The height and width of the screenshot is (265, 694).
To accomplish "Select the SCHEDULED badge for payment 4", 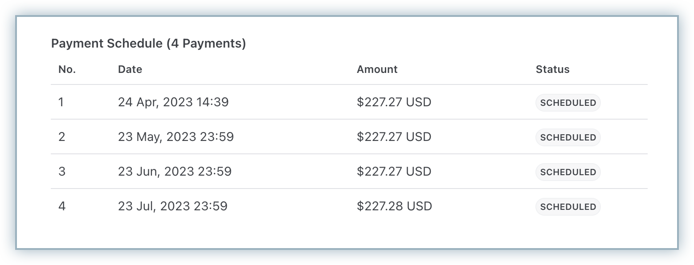I will (x=568, y=207).
